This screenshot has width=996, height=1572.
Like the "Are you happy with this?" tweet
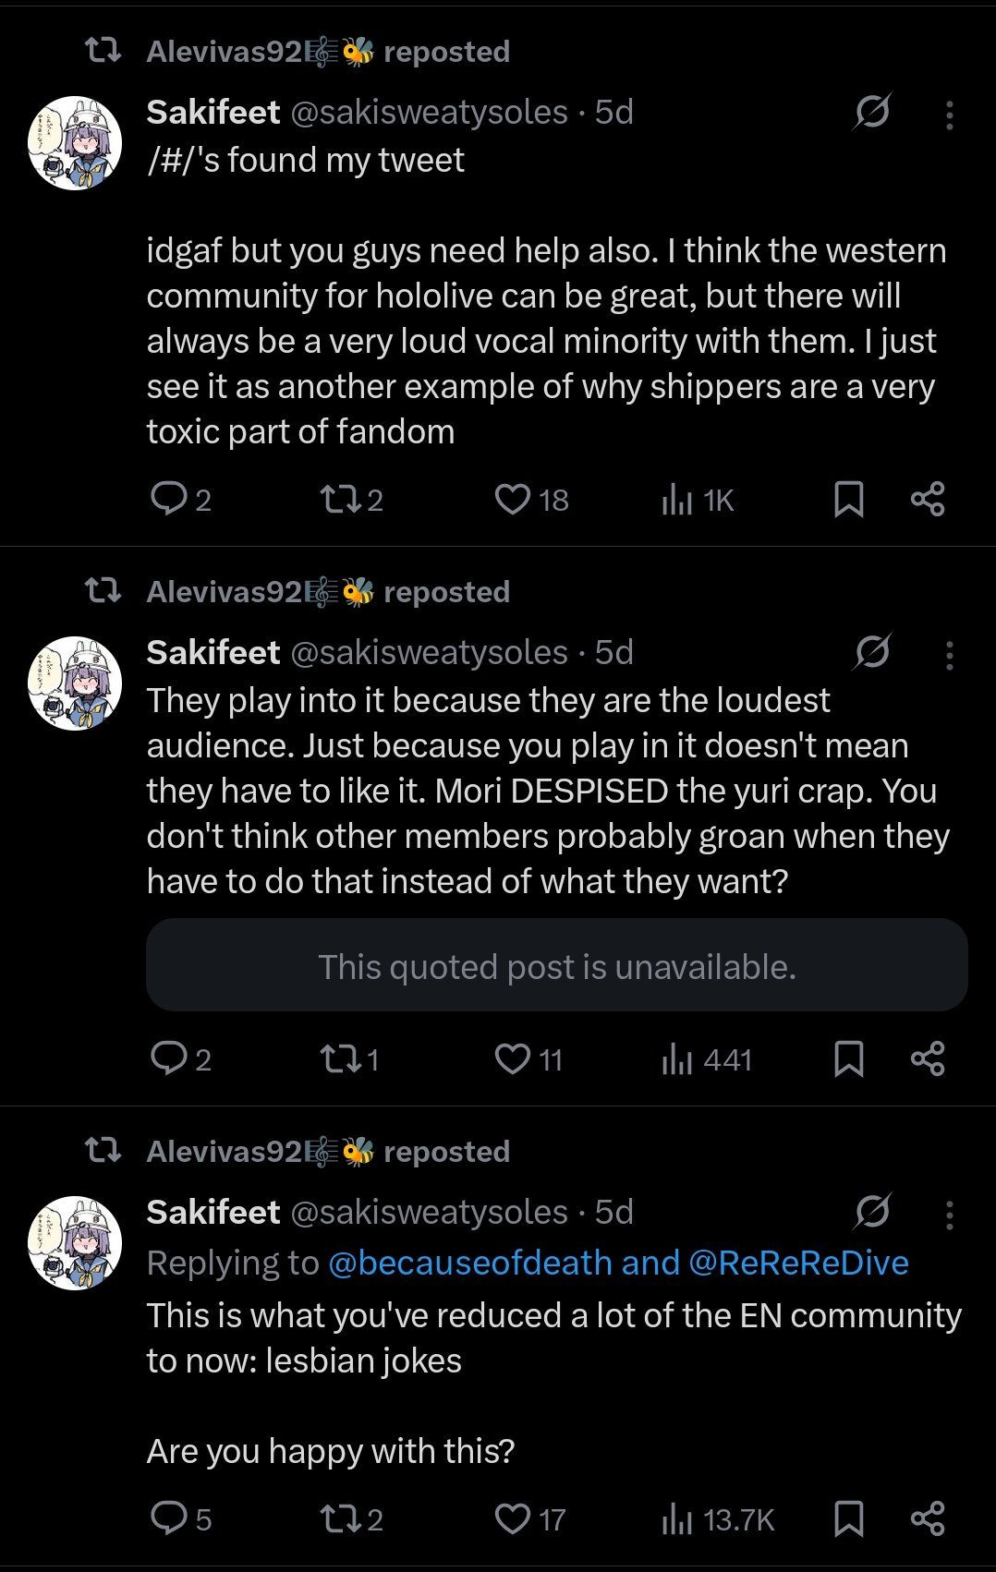click(x=530, y=1519)
